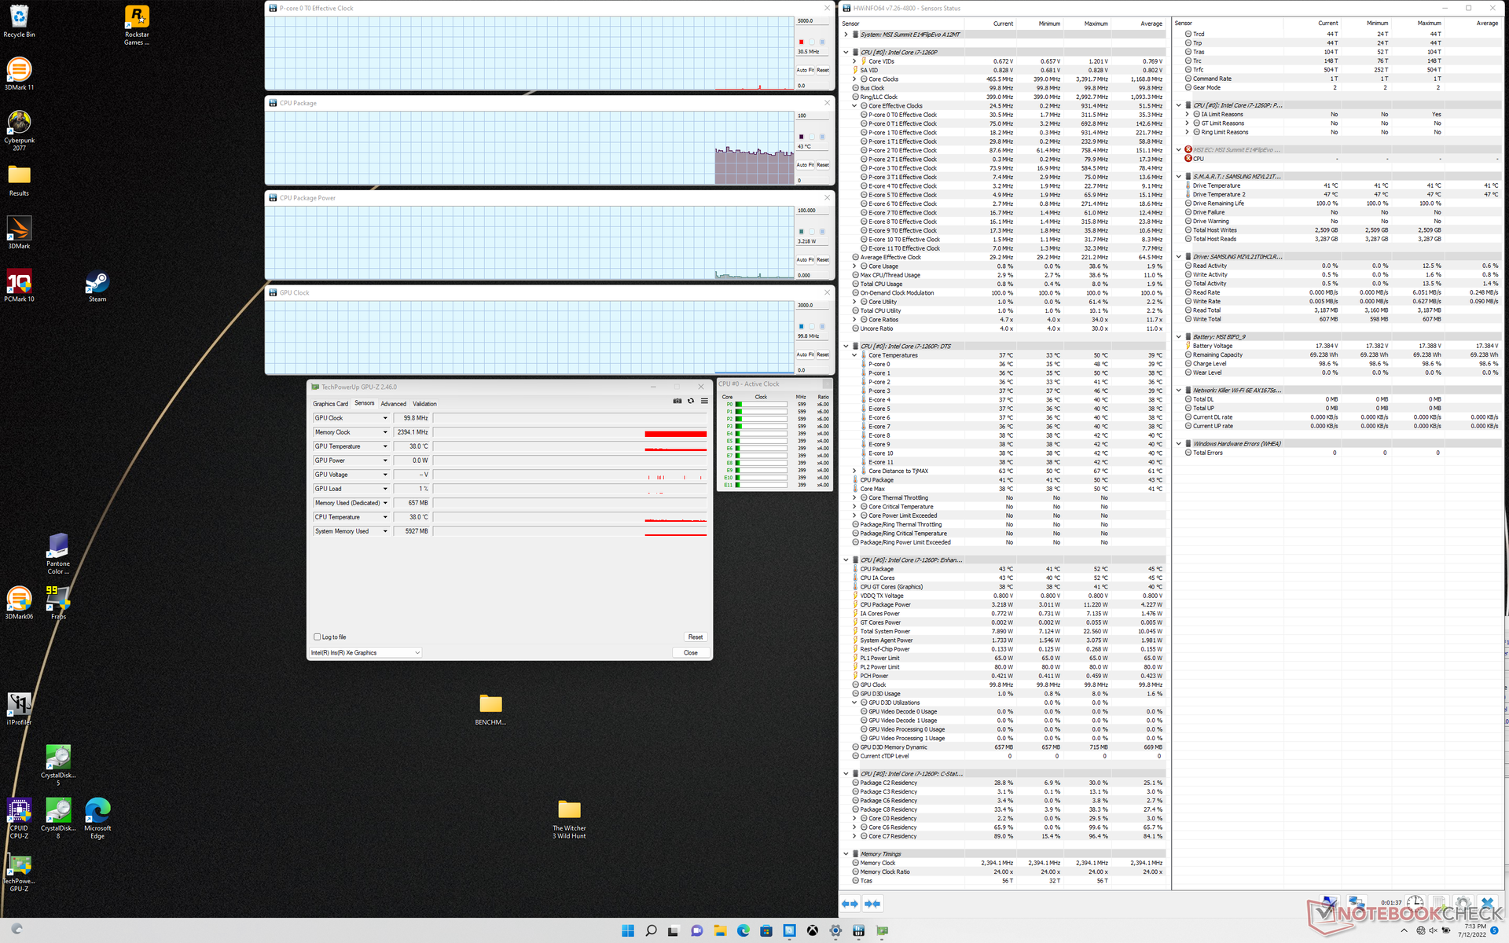Toggle Auto Fit in GPU Clock graph

805,354
